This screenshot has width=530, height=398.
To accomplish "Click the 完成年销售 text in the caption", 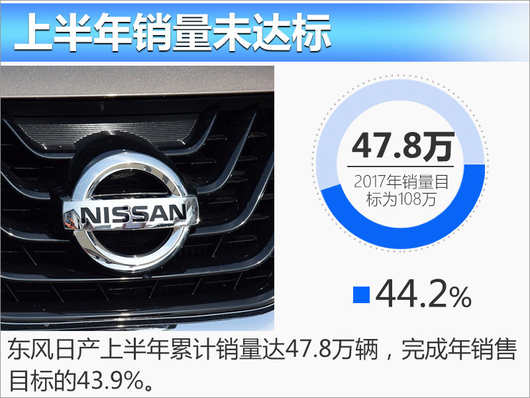I will click(x=458, y=350).
